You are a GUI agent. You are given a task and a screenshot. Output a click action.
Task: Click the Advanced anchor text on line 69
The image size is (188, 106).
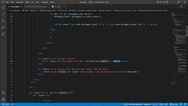pyautogui.click(x=131, y=72)
